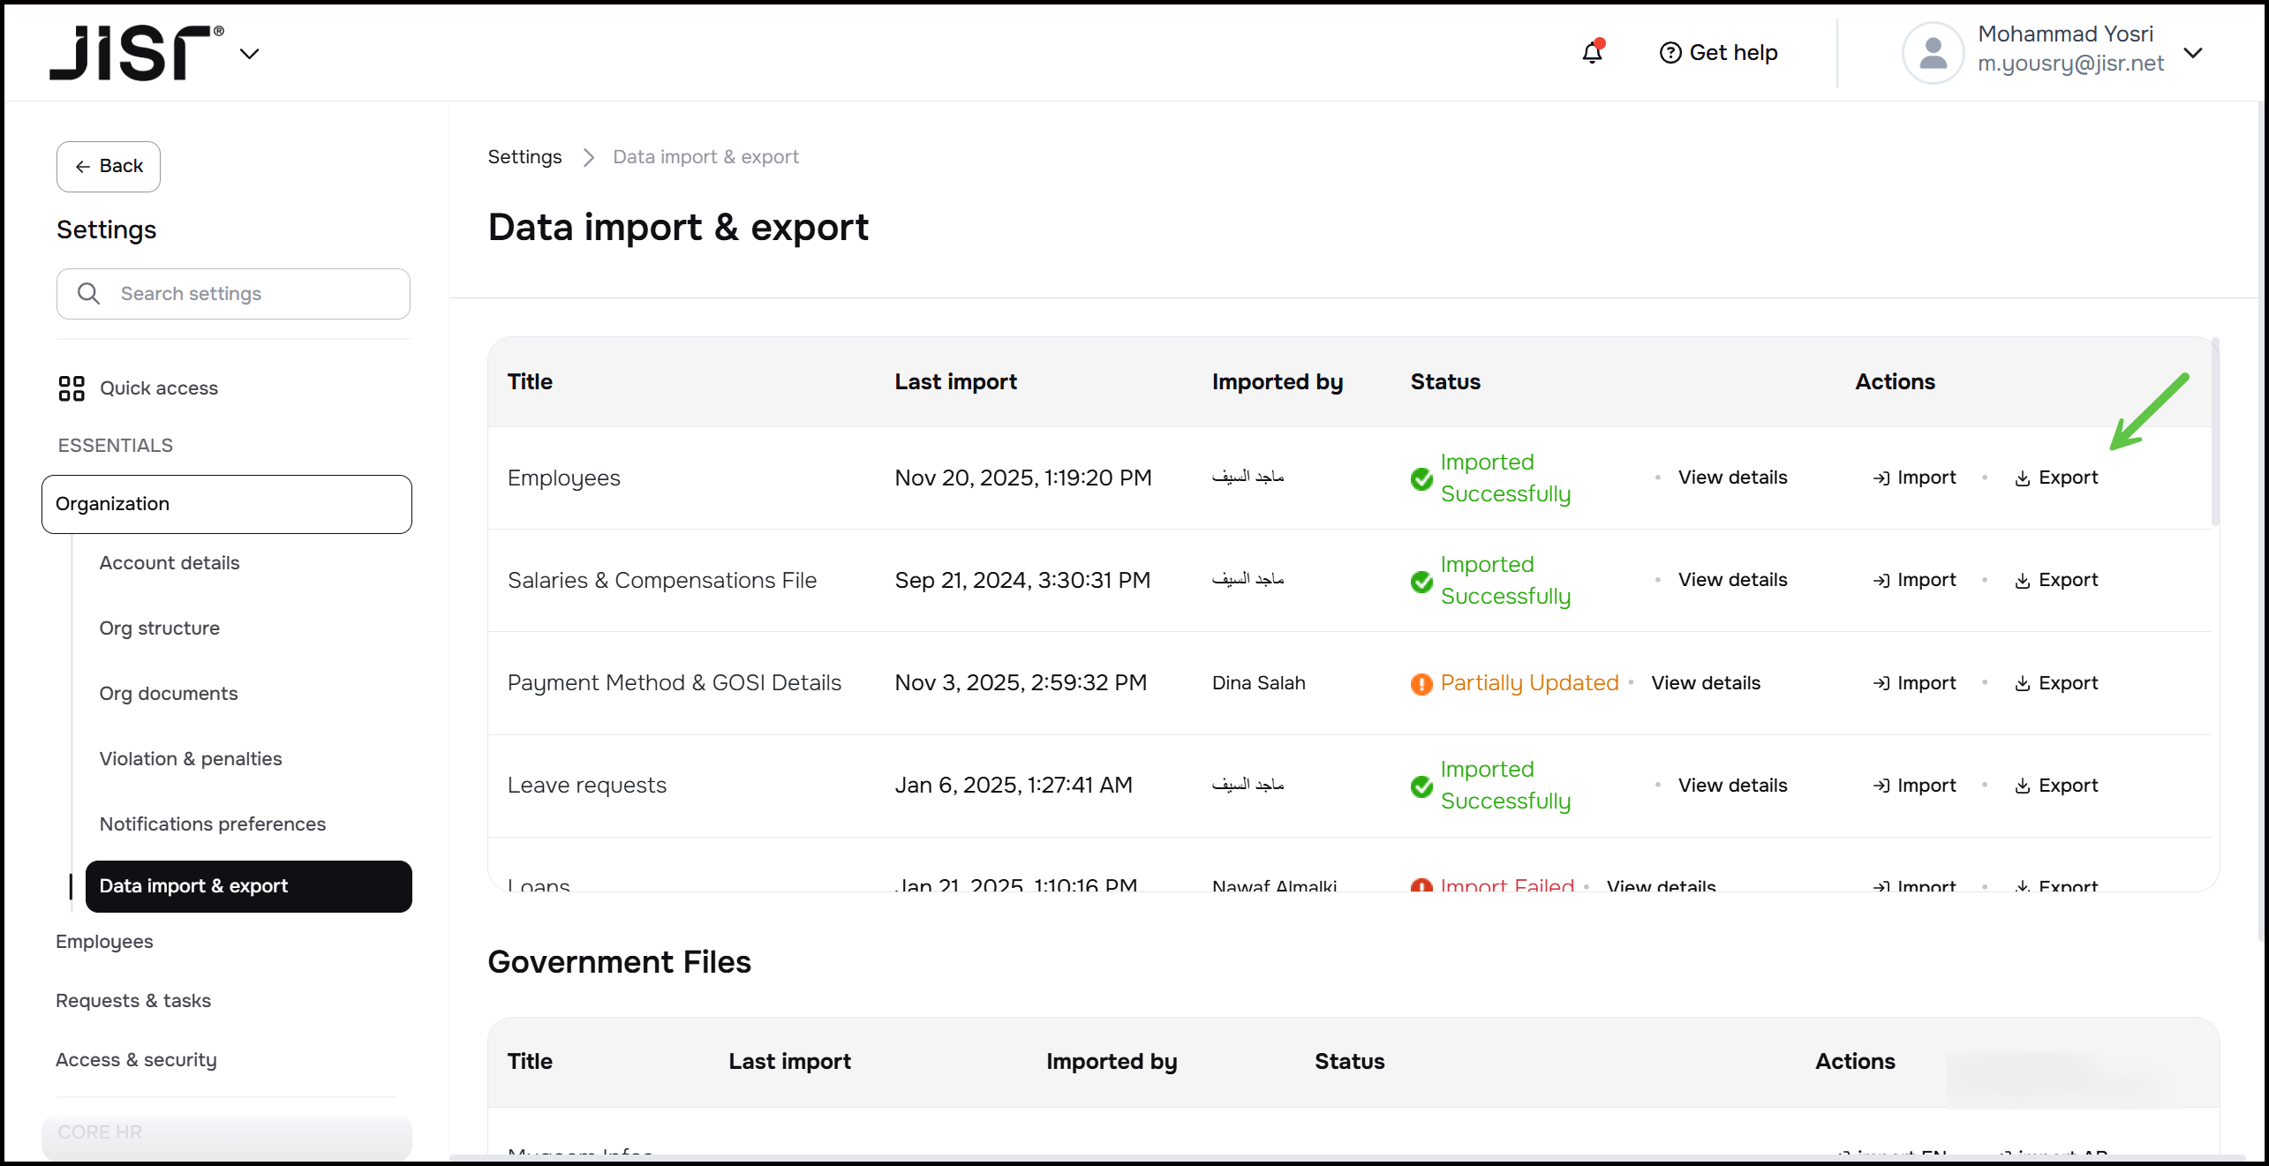Click the Quick access grid icon
Image resolution: width=2269 pixels, height=1166 pixels.
[72, 388]
